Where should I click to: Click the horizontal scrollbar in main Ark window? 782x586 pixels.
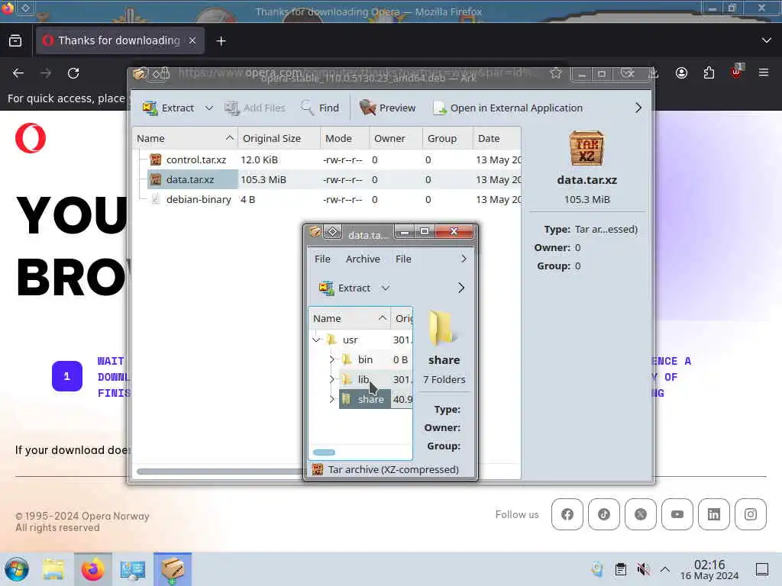pyautogui.click(x=219, y=472)
